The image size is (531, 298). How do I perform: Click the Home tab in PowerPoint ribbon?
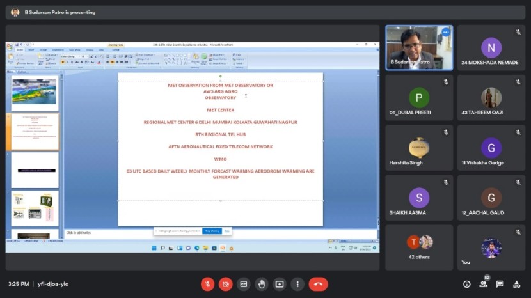click(x=20, y=49)
